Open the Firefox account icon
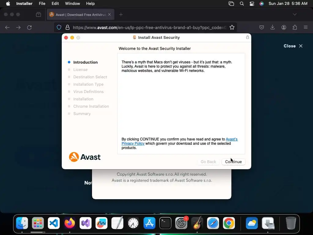 284,27
